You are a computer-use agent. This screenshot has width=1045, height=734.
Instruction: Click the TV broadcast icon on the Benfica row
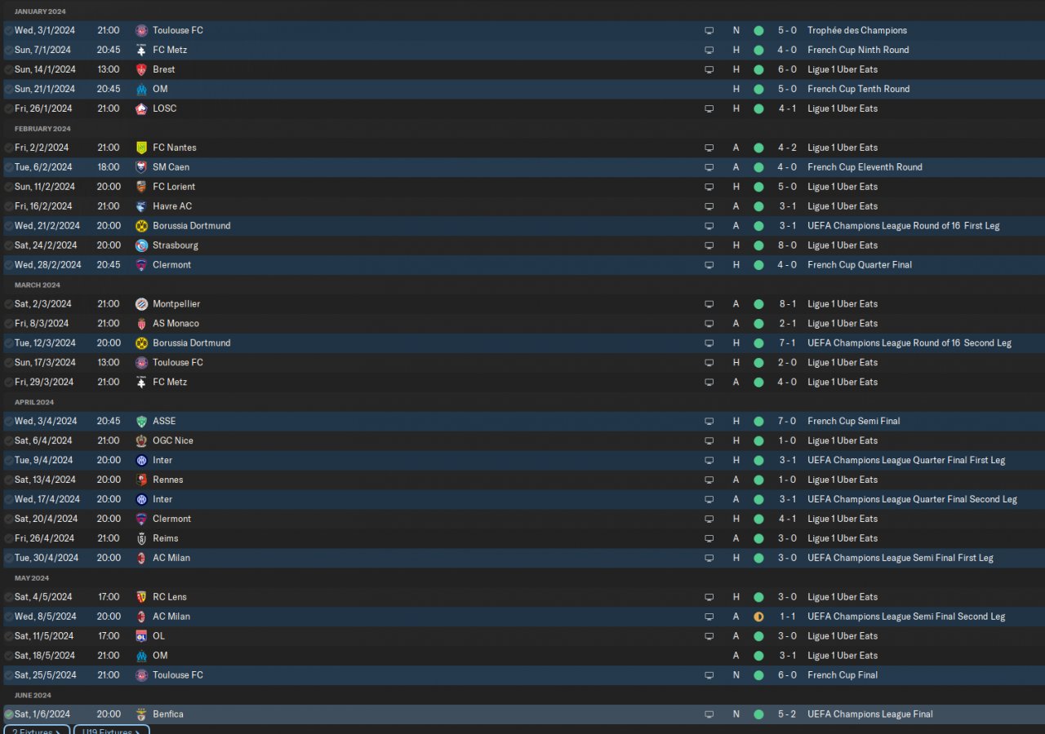tap(709, 715)
